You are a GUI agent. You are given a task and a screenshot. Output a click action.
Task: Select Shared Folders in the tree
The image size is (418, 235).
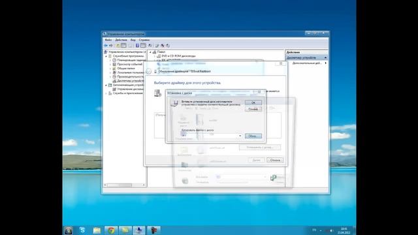(123, 69)
